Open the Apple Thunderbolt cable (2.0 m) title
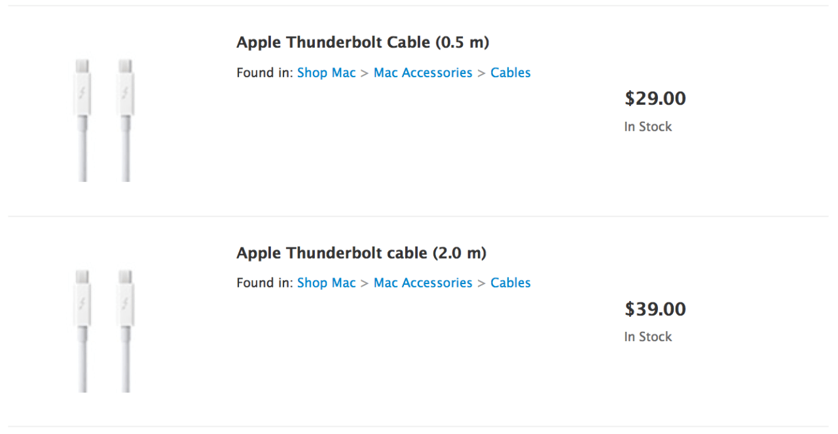Image resolution: width=838 pixels, height=434 pixels. point(361,253)
